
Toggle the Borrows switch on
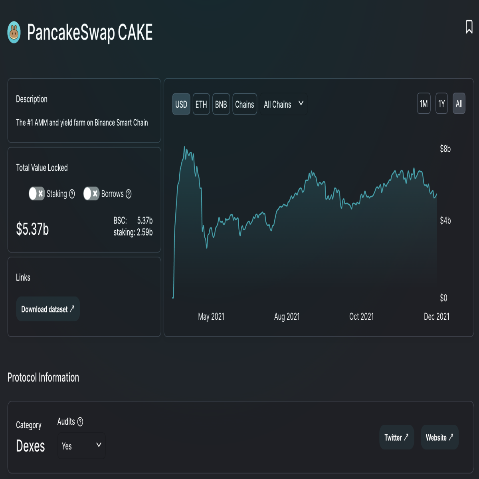[x=91, y=194]
